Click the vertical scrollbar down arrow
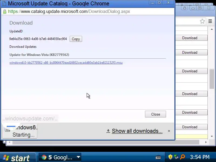Viewport: 216px width, 162px height. pos(212,136)
